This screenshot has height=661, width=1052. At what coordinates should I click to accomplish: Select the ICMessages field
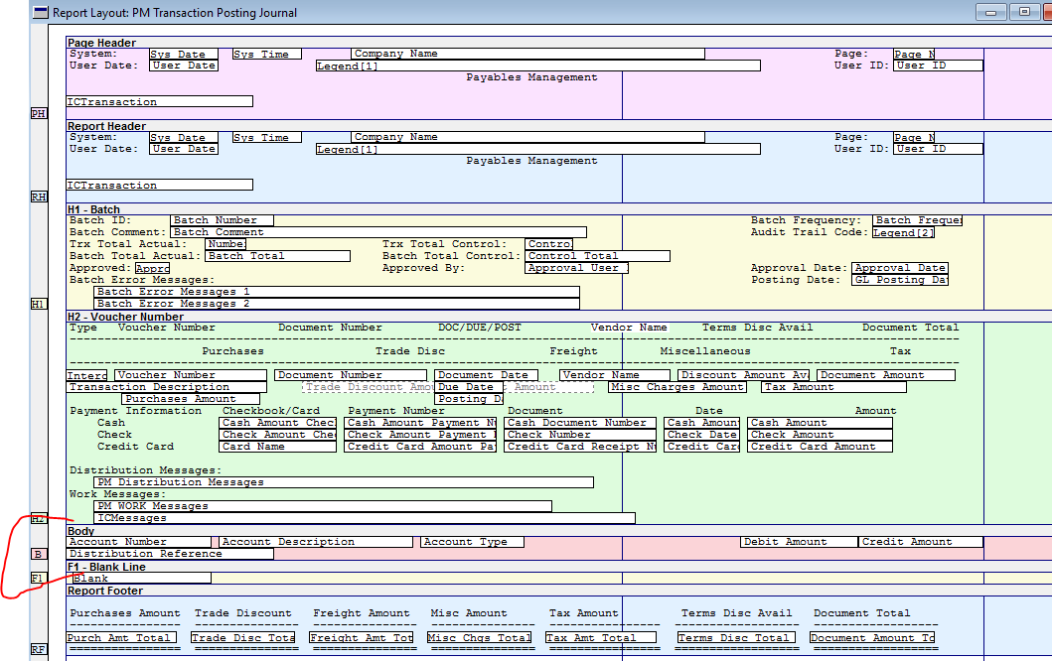pos(365,518)
